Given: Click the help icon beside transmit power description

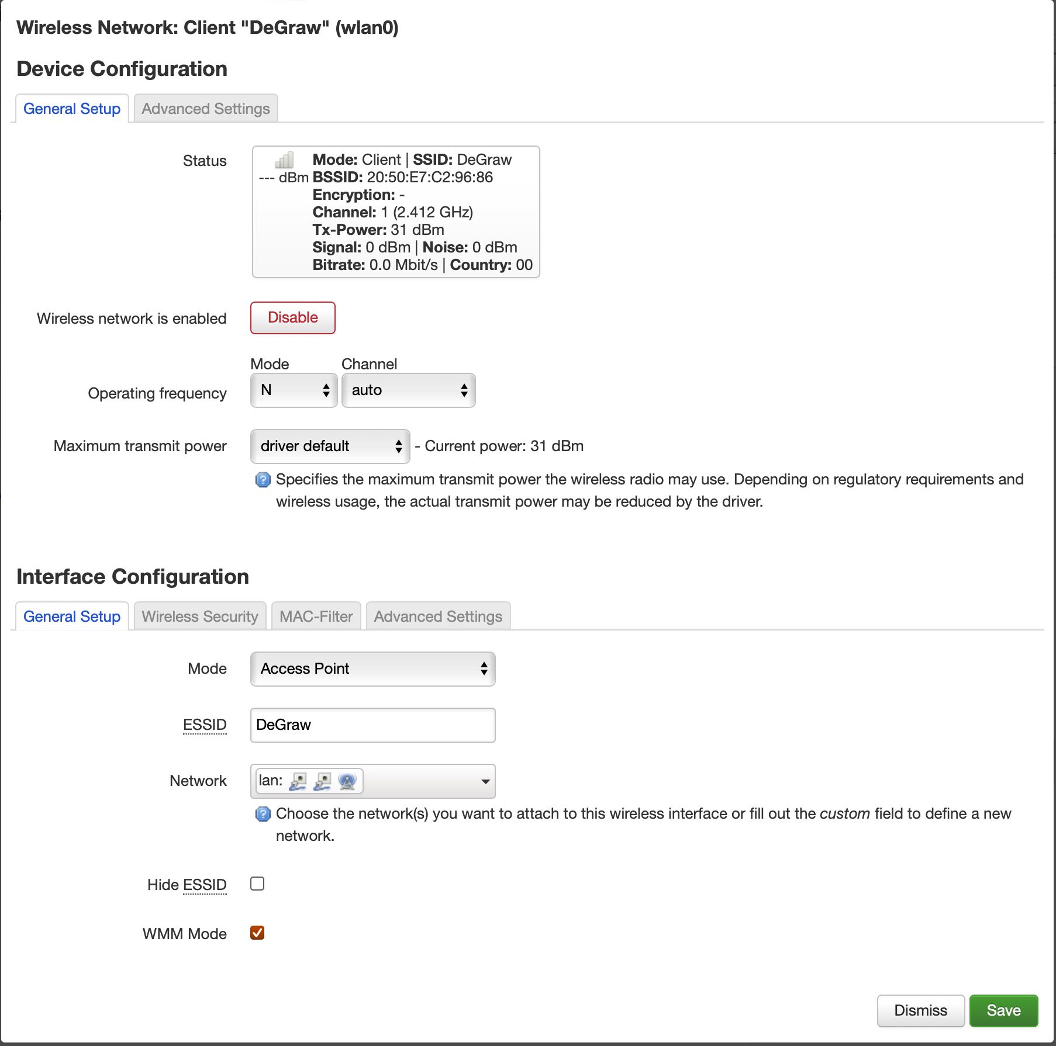Looking at the screenshot, I should pyautogui.click(x=263, y=480).
